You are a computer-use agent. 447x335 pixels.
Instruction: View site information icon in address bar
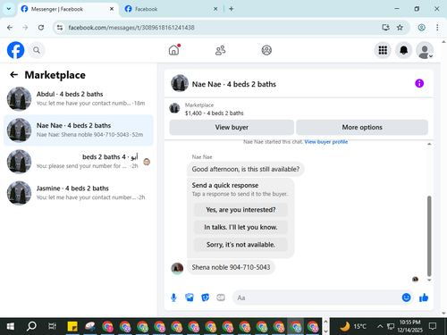point(60,28)
